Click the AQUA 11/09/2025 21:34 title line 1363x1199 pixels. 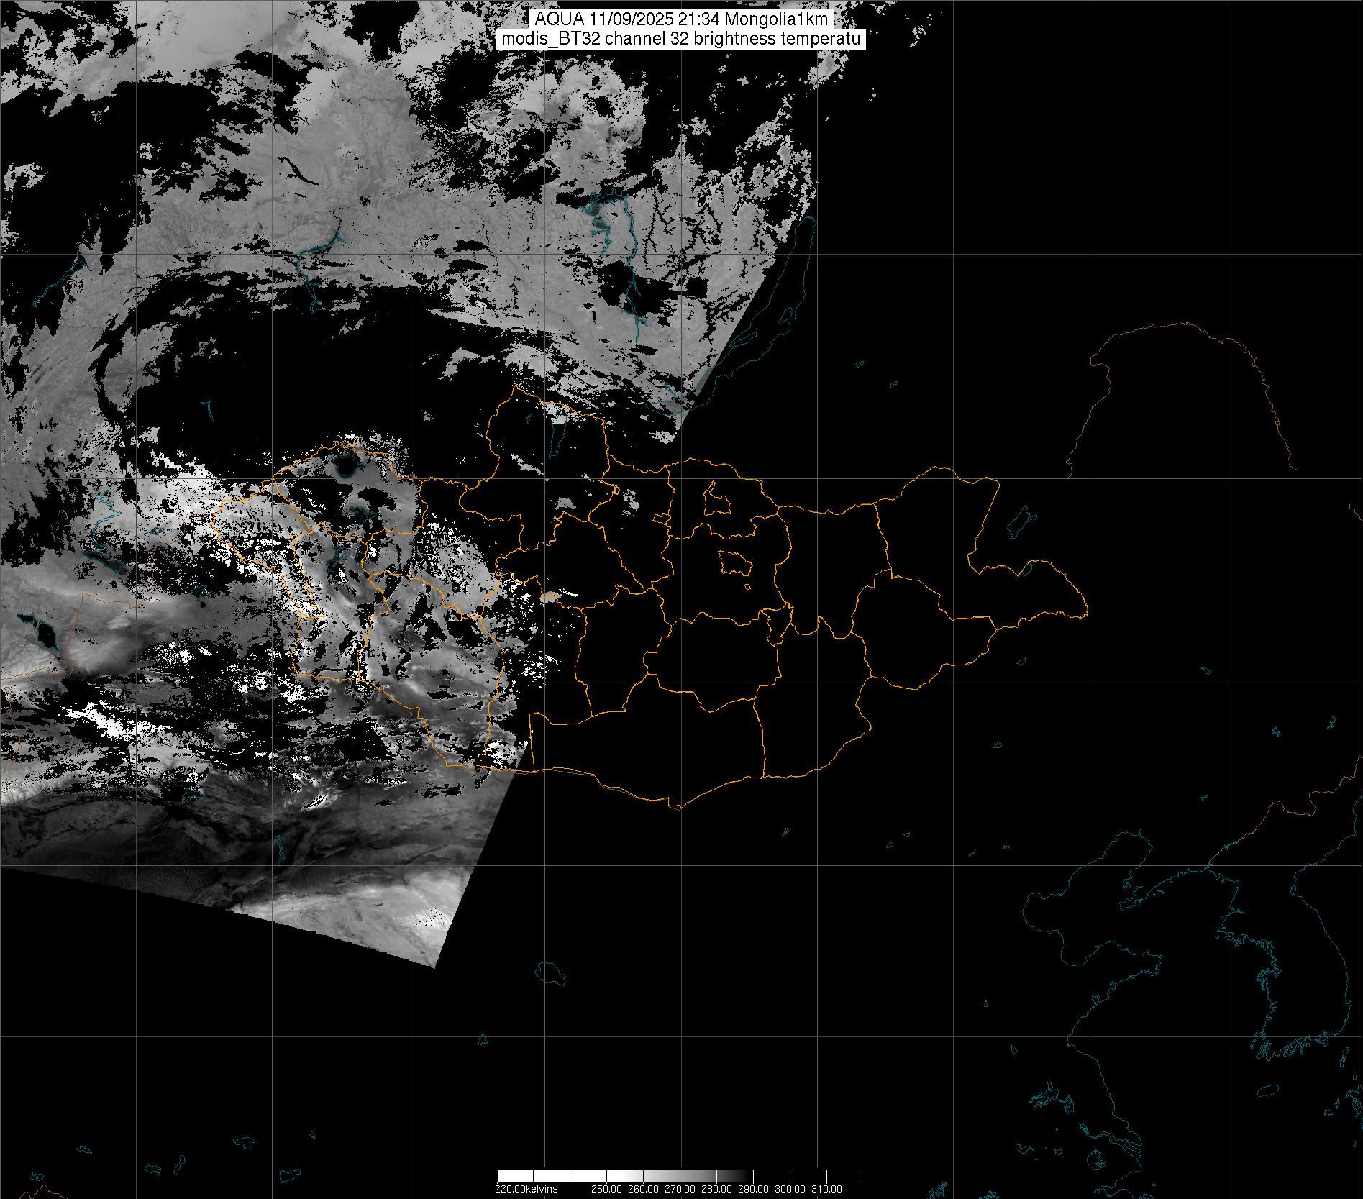click(680, 19)
